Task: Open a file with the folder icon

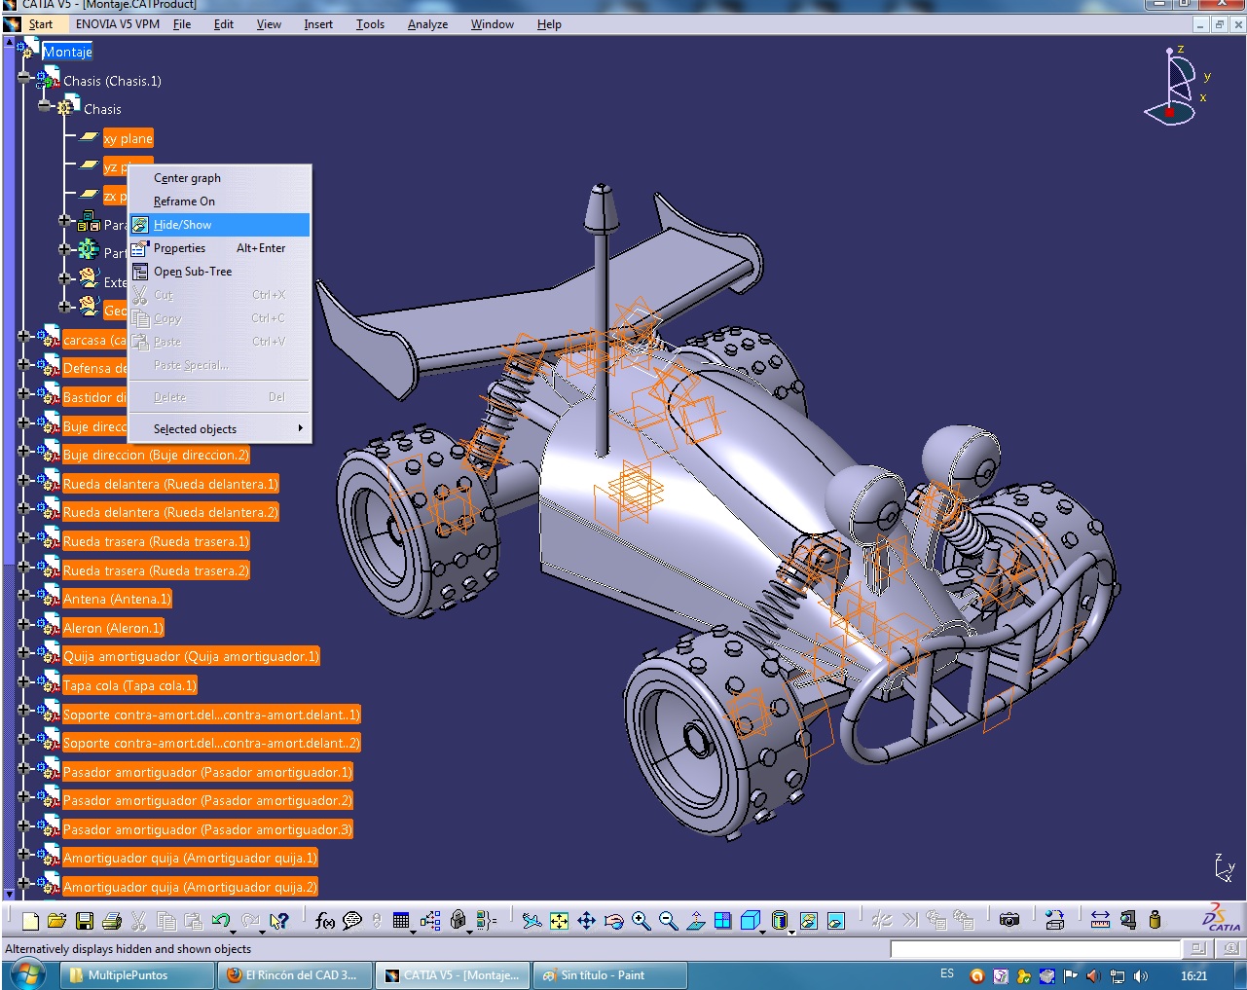Action: click(56, 920)
